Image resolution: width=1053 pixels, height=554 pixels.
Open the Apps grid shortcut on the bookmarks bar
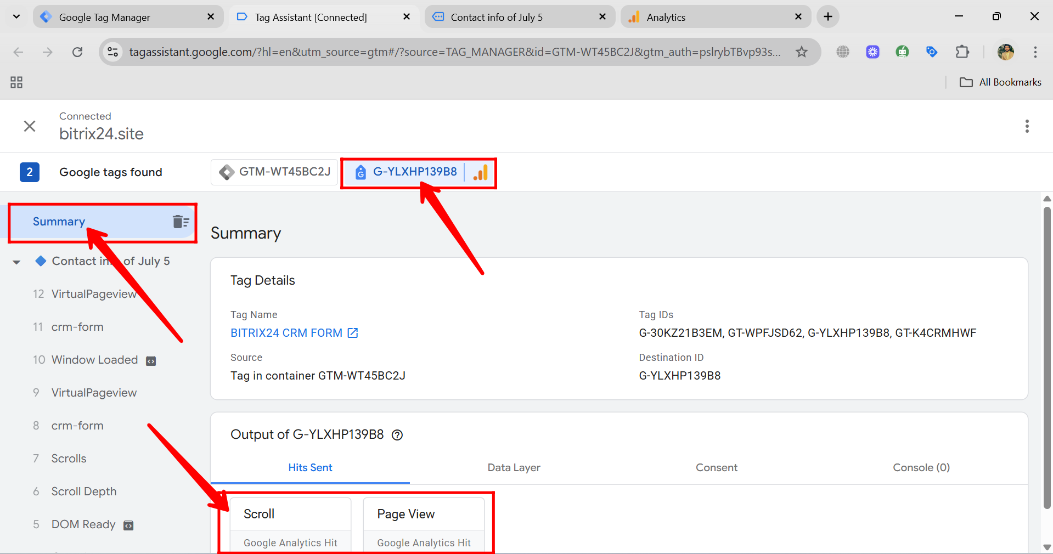16,82
